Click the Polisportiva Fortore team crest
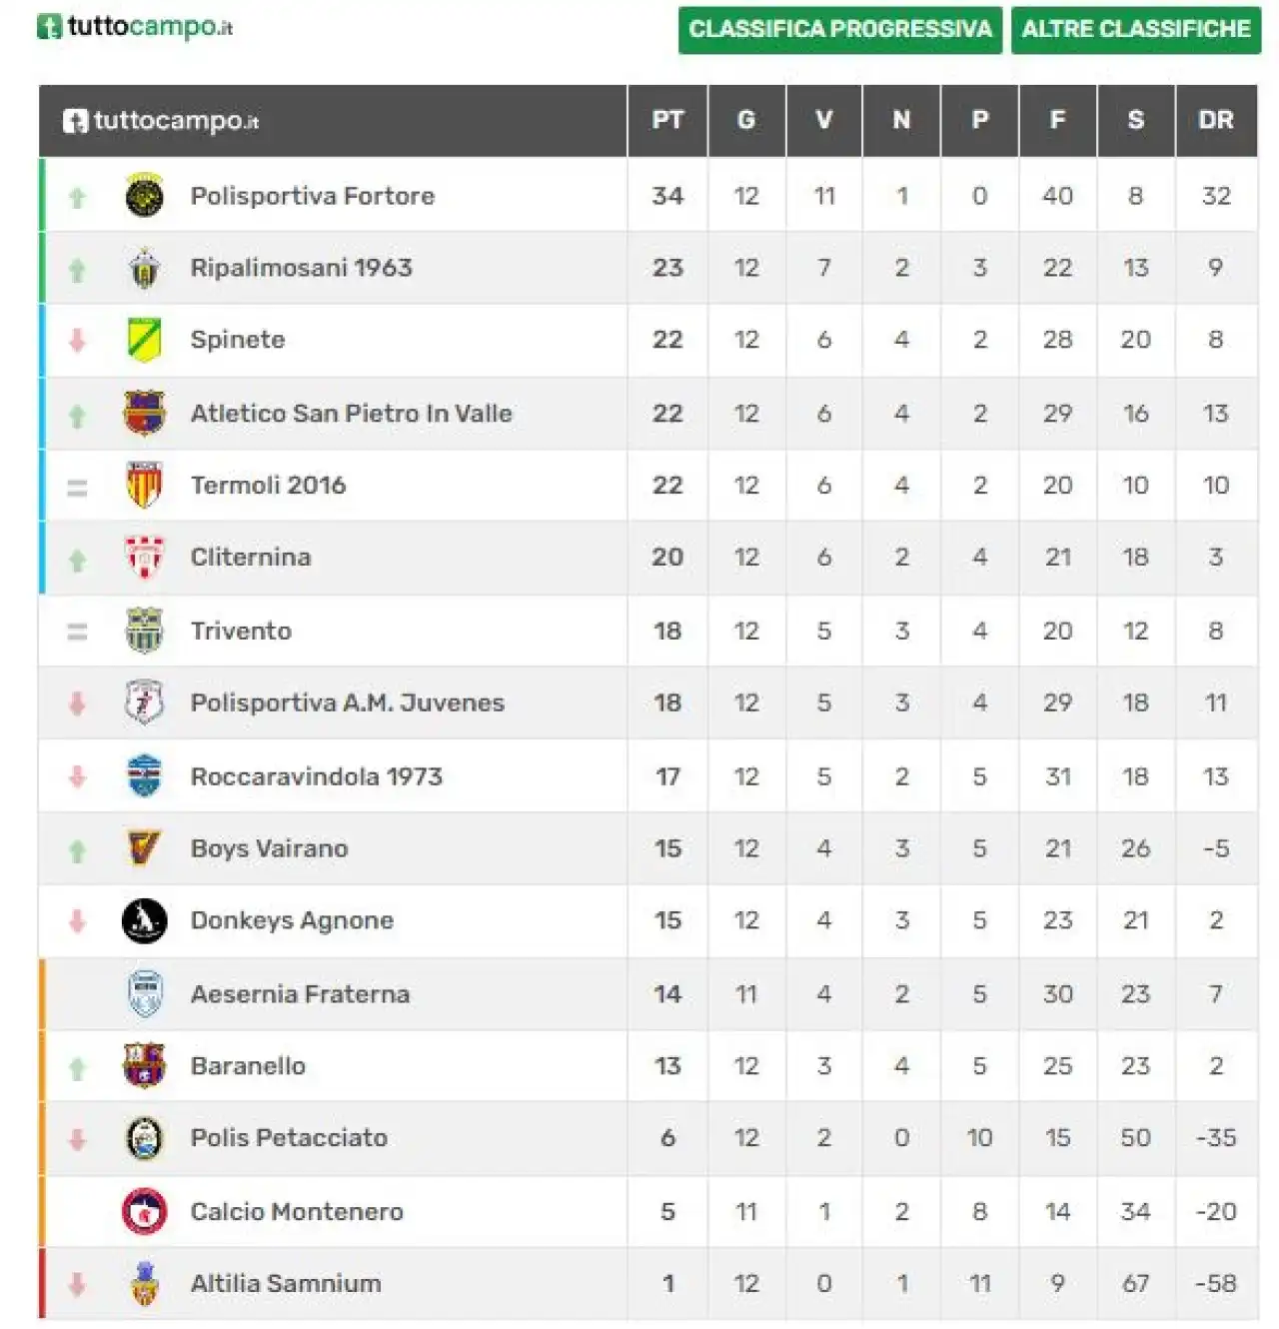The image size is (1279, 1329). coord(144,196)
